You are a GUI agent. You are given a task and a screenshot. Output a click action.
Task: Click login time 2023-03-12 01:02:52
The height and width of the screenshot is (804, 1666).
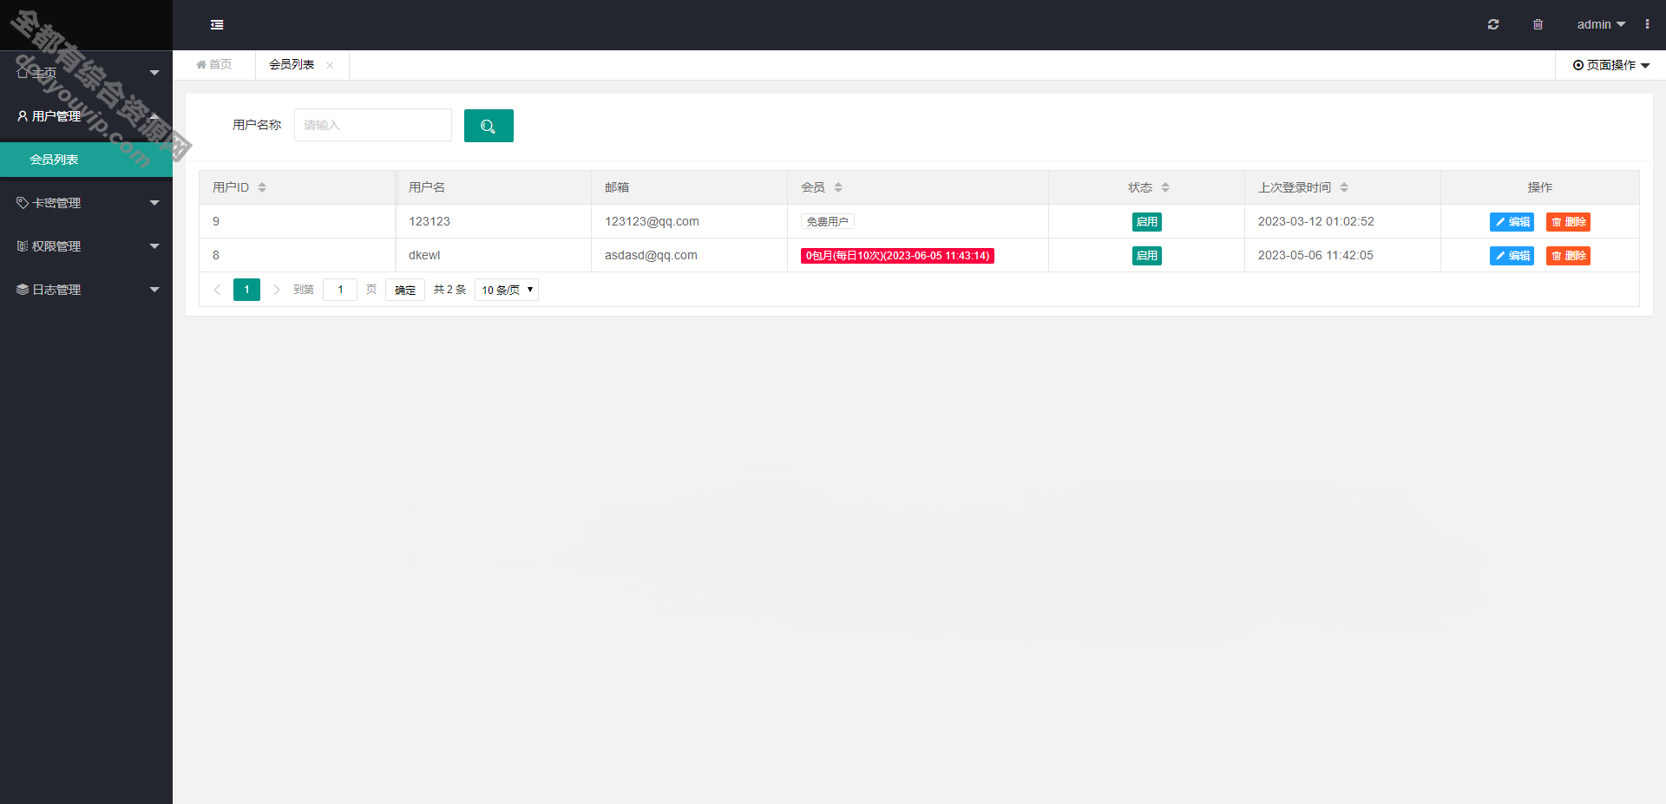tap(1315, 221)
